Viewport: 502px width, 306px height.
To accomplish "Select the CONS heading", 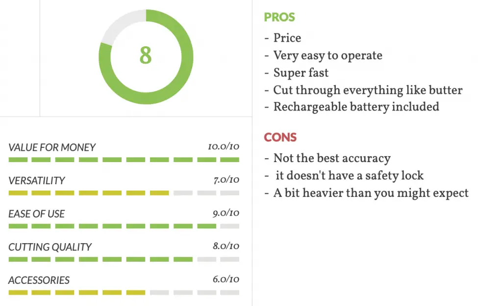I will tap(280, 138).
